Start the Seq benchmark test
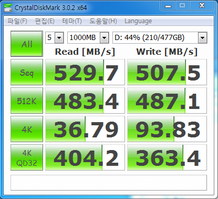This screenshot has width=218, height=199. 27,72
